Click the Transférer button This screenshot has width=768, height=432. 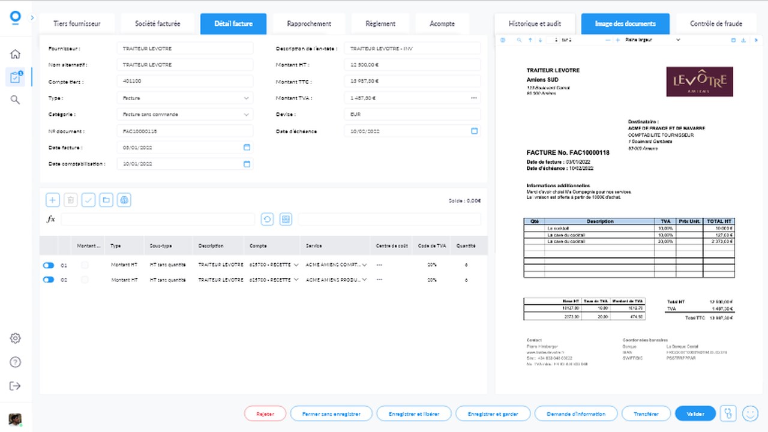[x=646, y=413]
